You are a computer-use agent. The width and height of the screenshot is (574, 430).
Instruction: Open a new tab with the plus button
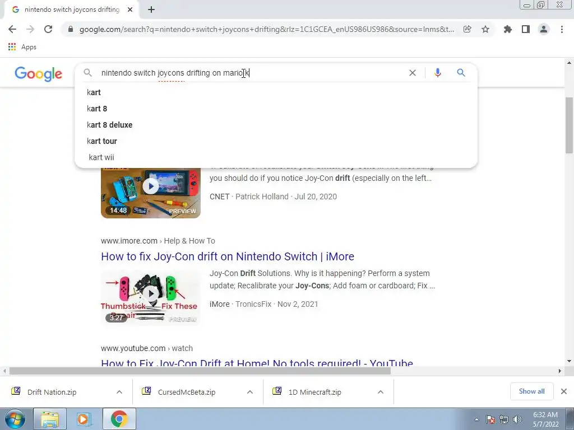coord(151,10)
